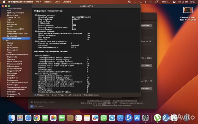The height and width of the screenshot is (124, 198).
Task: Select Память in the sidebar
Action: pyautogui.click(x=10, y=27)
